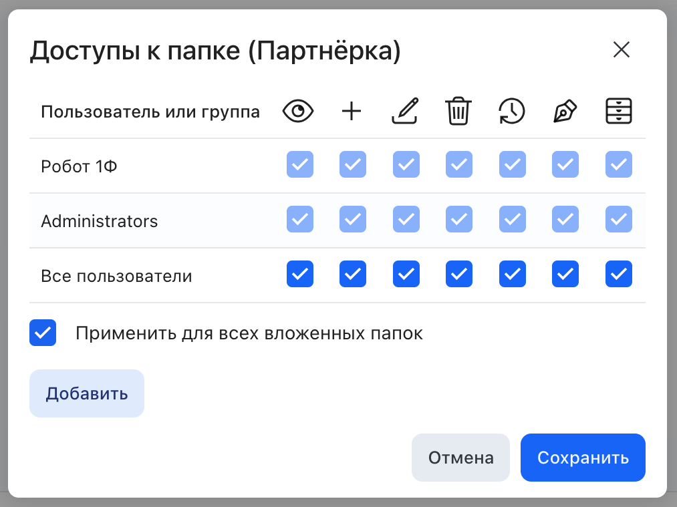677x507 pixels.
Task: Toggle signing permission for Administrators
Action: coord(565,219)
